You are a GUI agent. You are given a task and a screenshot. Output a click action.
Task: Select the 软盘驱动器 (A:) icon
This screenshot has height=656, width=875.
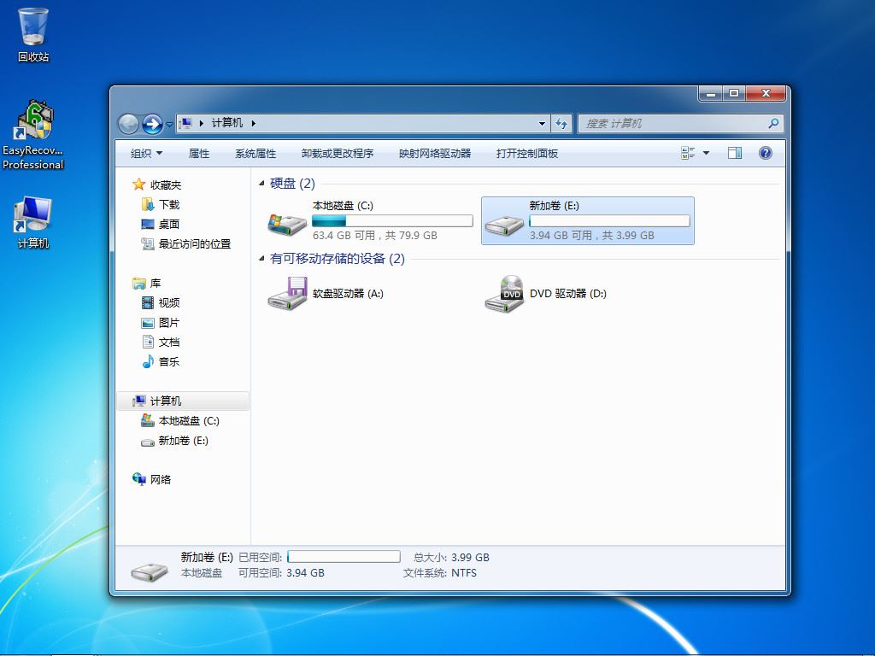pyautogui.click(x=287, y=293)
